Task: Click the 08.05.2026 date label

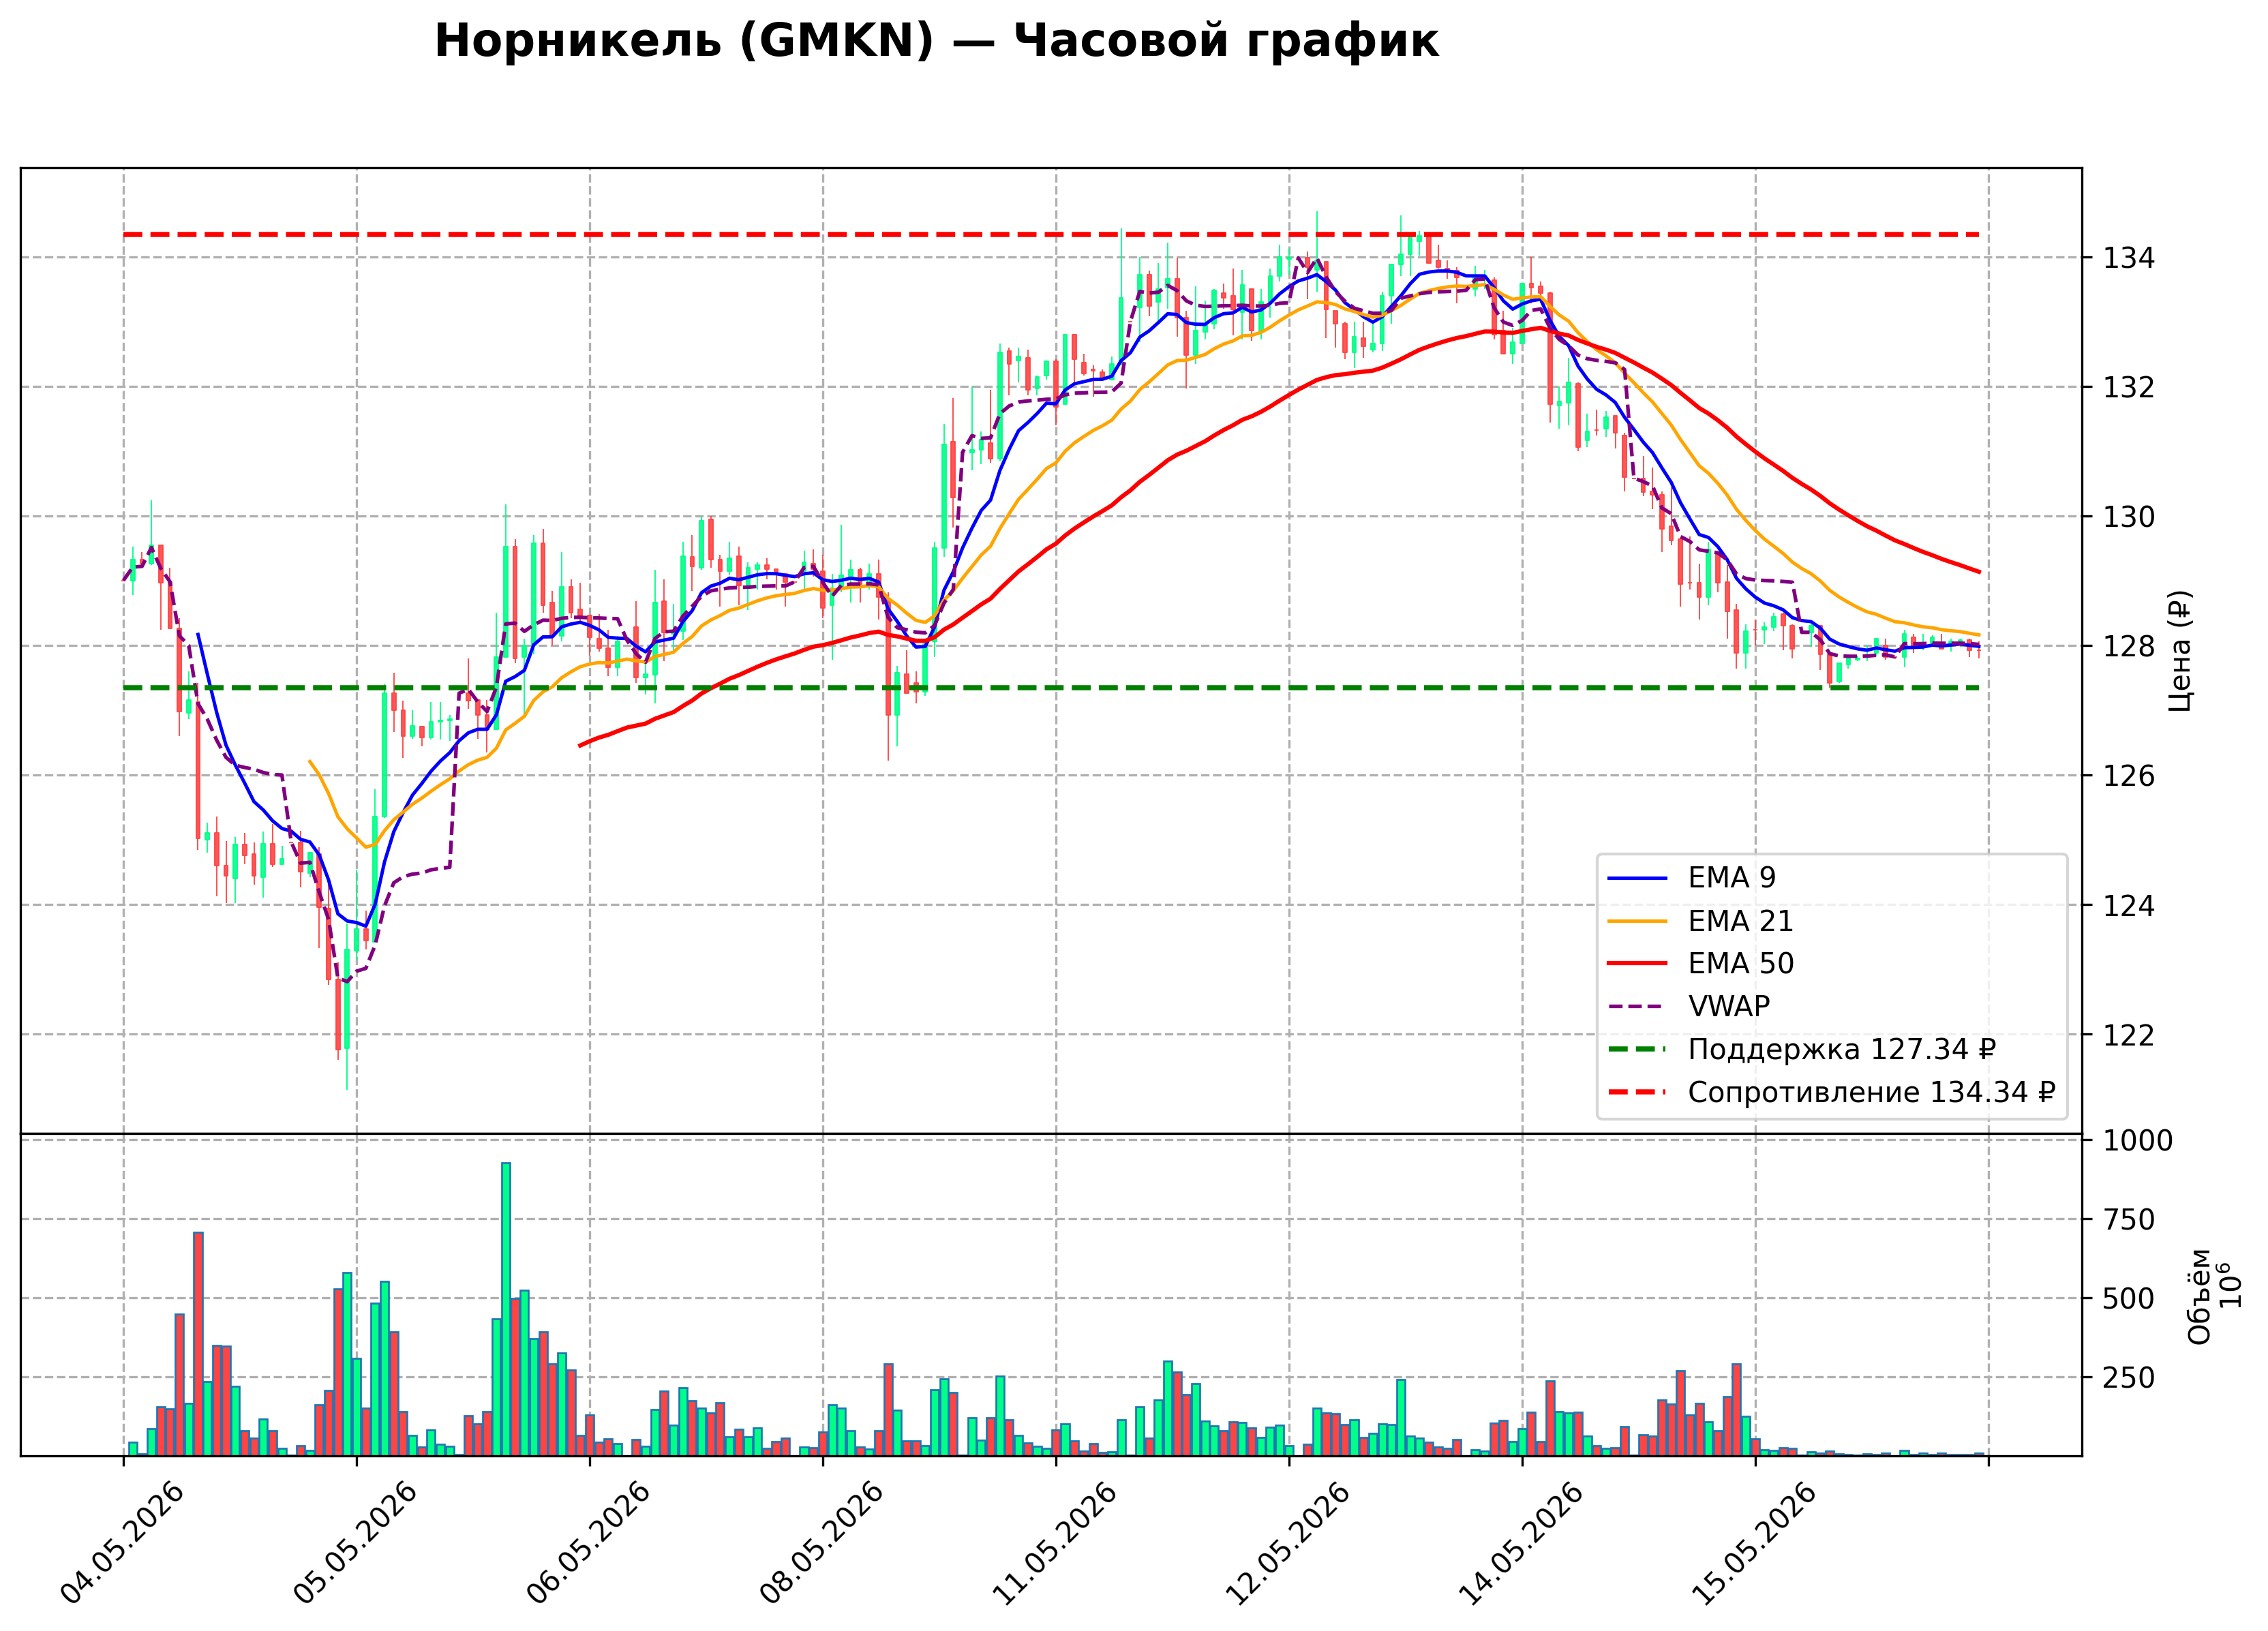Action: point(821,1544)
